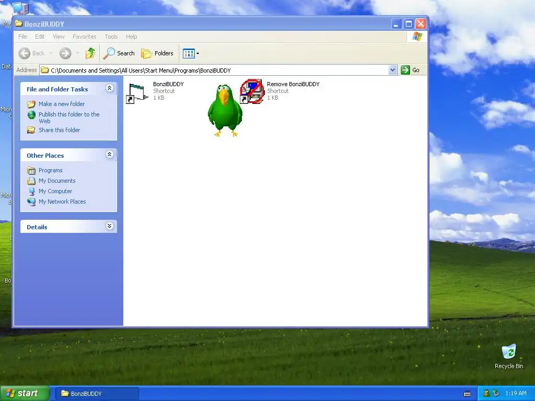
Task: Open the Help menu
Action: pyautogui.click(x=131, y=37)
